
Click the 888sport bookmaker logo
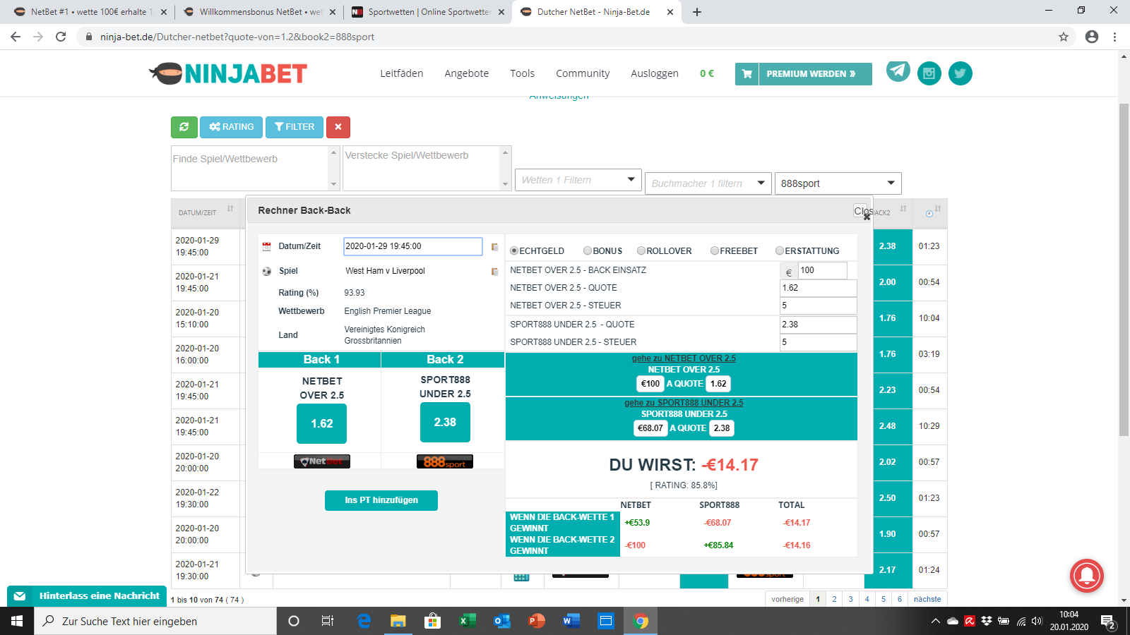pos(445,461)
